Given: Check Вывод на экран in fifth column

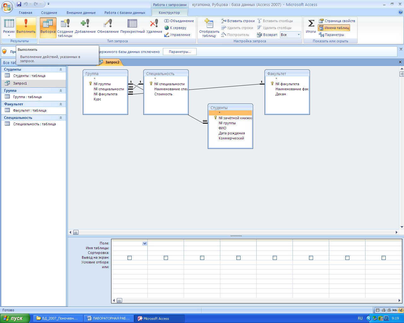Looking at the screenshot, I should (275, 258).
